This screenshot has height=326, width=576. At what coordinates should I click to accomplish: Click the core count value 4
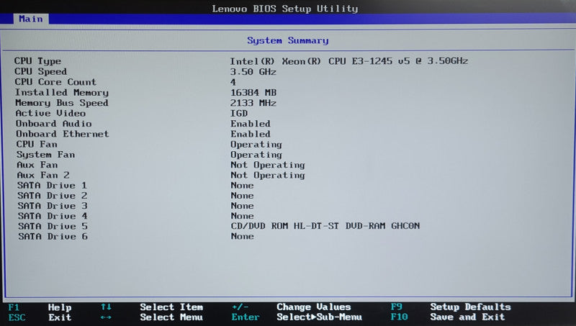[233, 82]
